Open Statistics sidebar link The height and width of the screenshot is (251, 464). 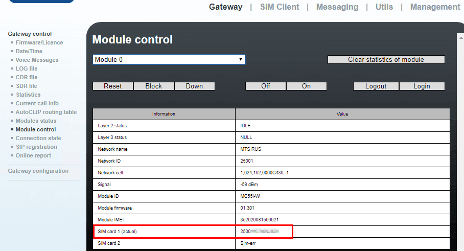pos(28,95)
